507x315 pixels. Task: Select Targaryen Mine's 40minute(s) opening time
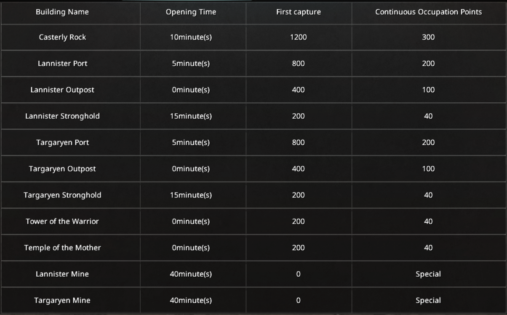click(x=191, y=300)
